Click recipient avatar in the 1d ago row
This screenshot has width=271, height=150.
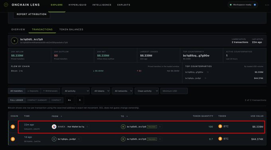click(x=123, y=139)
